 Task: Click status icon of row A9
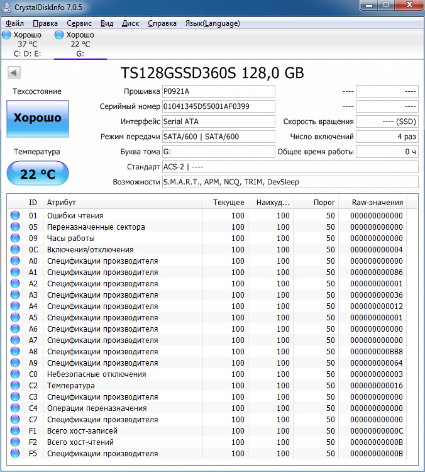15,362
